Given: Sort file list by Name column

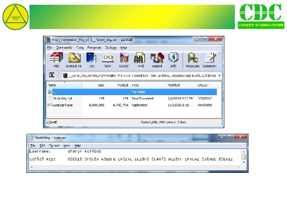Looking at the screenshot, I should 64,85.
